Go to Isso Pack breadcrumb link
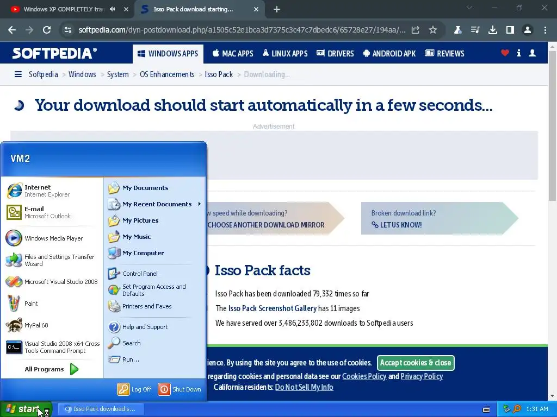557x417 pixels. 219,74
